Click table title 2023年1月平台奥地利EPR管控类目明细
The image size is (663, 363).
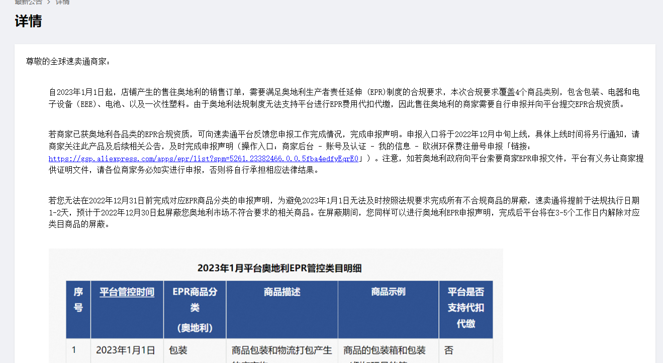pos(279,268)
